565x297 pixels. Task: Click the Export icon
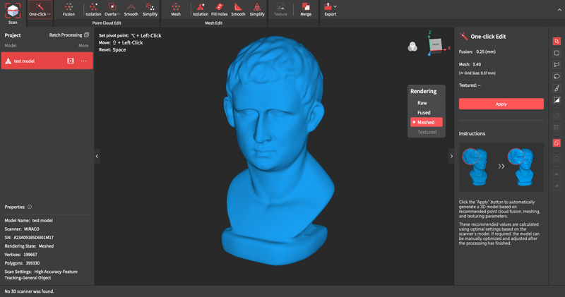328,7
